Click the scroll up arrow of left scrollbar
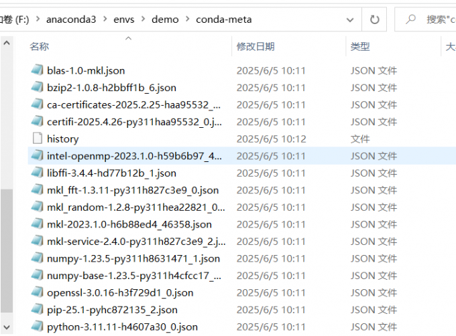This screenshot has width=456, height=336. pos(7,44)
